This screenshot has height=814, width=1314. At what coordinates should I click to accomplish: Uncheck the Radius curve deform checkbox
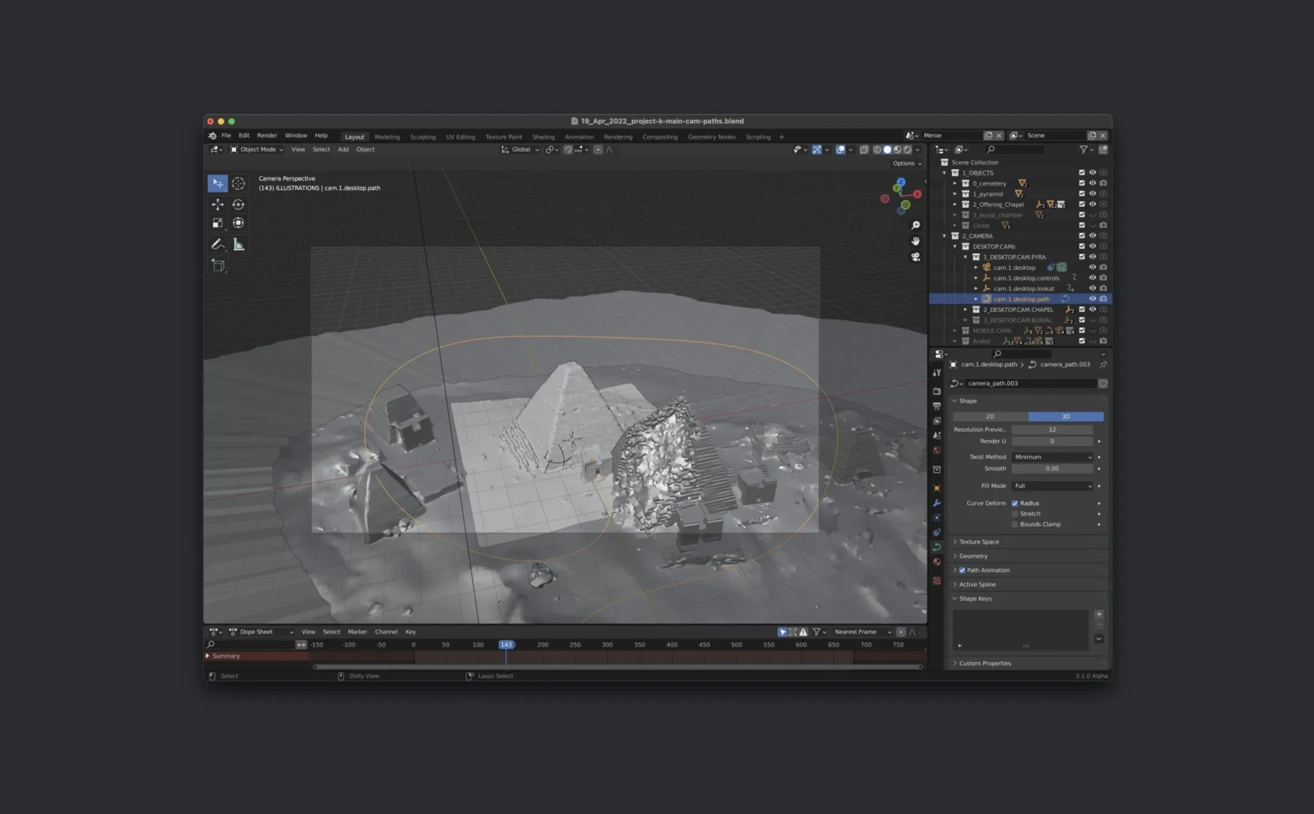1015,503
